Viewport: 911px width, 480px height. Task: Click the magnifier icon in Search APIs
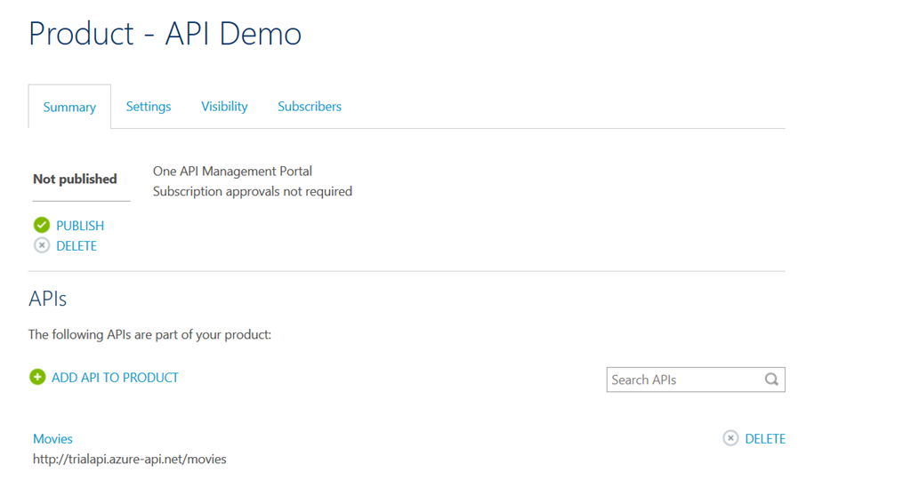point(771,380)
